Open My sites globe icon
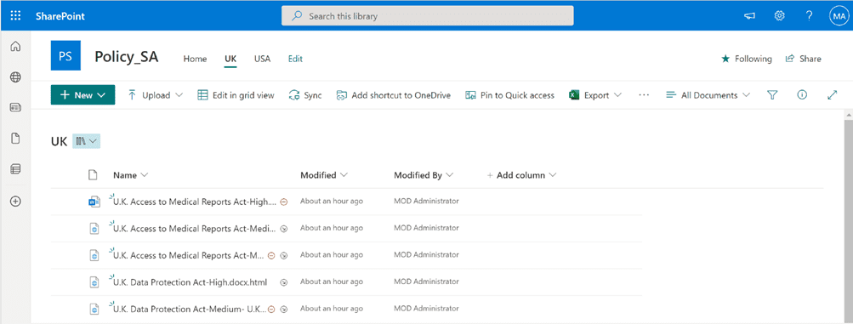The width and height of the screenshot is (853, 324). pyautogui.click(x=16, y=77)
